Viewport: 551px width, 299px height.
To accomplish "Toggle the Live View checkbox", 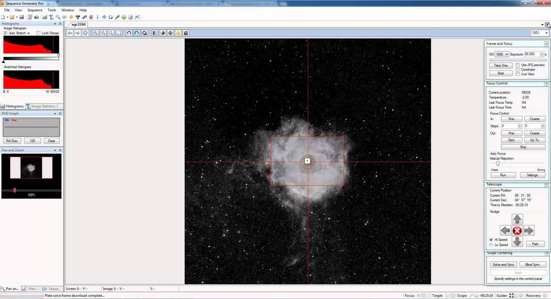I will [517, 74].
